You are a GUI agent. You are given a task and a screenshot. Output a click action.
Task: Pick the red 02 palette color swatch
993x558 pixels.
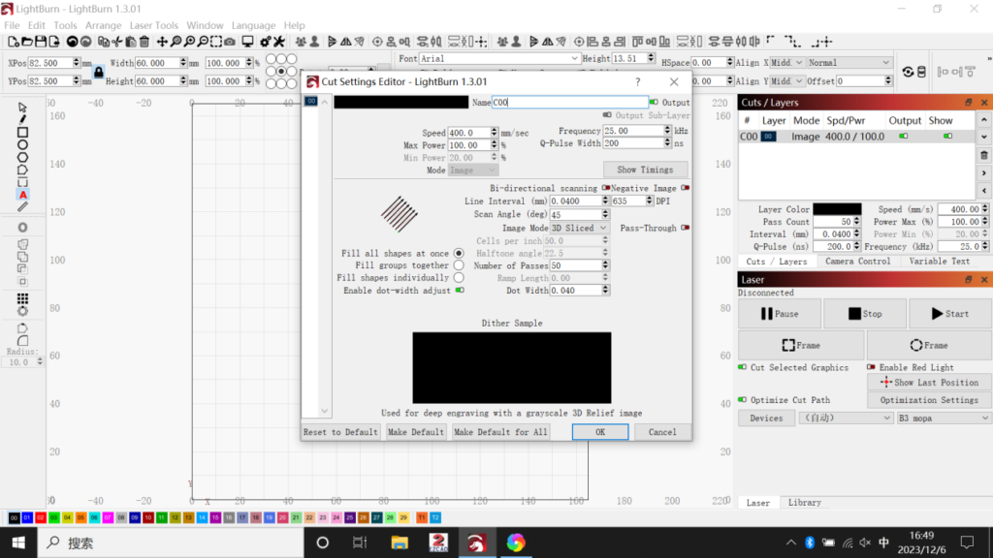click(x=41, y=518)
